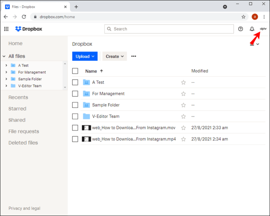Open web_How to Downloa...From Instagram.mp4
The image size is (270, 216).
click(x=134, y=139)
